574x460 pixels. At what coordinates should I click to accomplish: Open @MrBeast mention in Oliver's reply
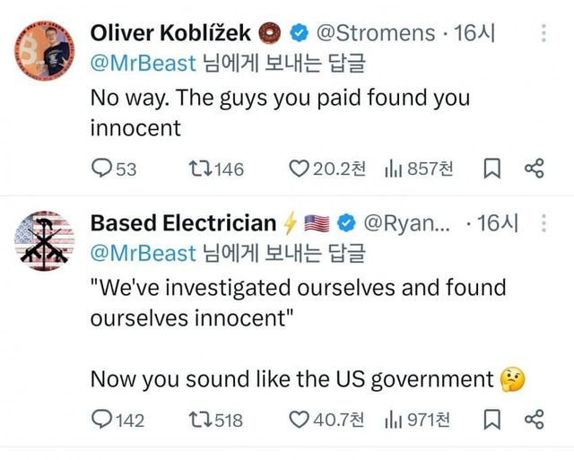tap(143, 65)
